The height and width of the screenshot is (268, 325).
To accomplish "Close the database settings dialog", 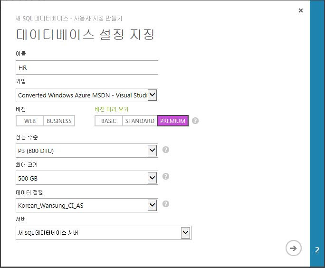I will [x=301, y=10].
